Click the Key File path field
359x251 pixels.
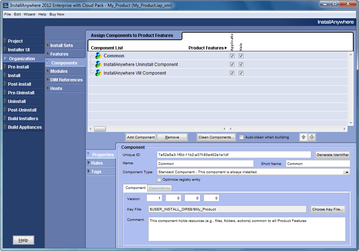click(227, 209)
